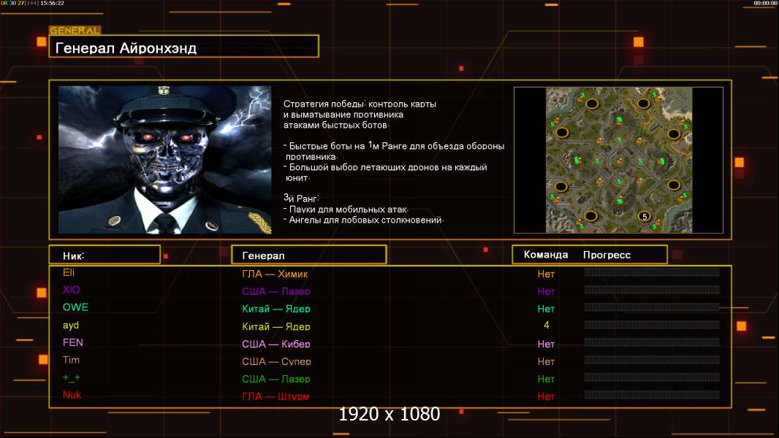
Task: Select the GENERAL tab label
Action: pos(75,31)
